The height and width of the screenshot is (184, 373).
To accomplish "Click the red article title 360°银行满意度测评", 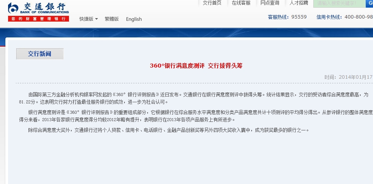I will [x=196, y=66].
